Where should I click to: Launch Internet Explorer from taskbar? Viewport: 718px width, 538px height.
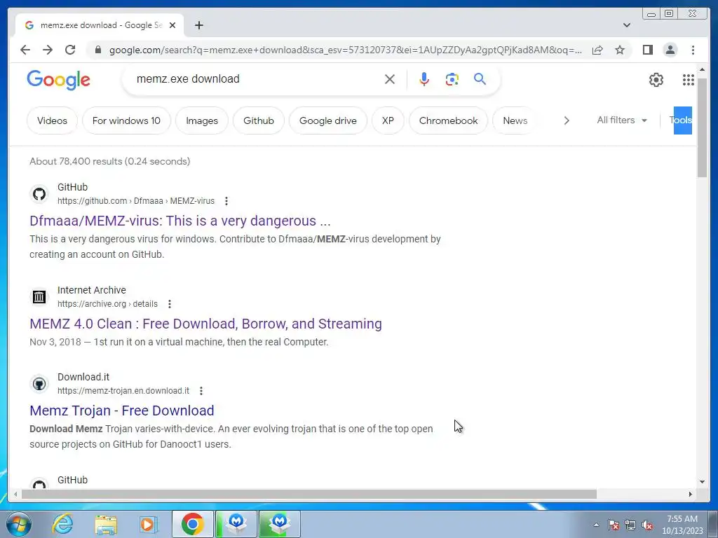[x=62, y=524]
